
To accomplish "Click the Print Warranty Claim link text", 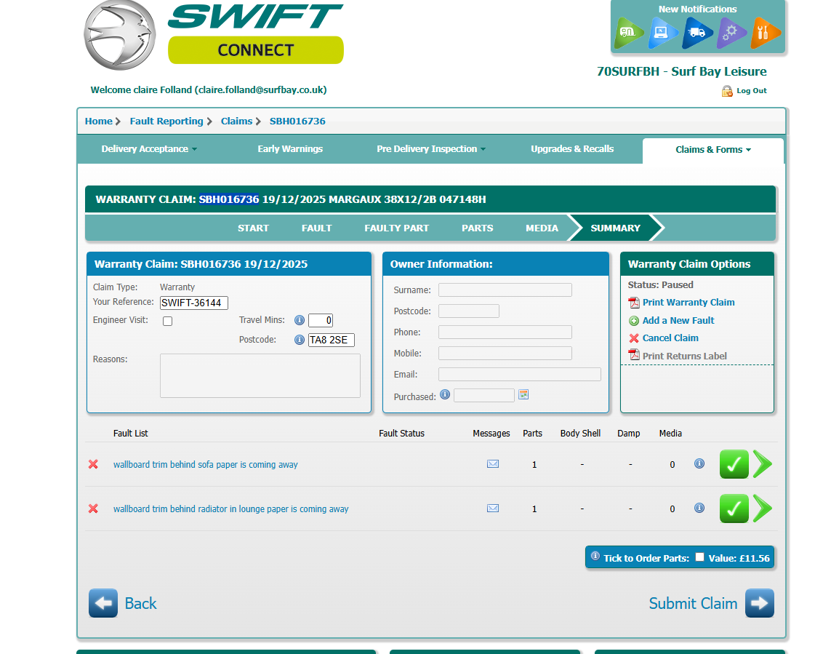I will coord(688,303).
